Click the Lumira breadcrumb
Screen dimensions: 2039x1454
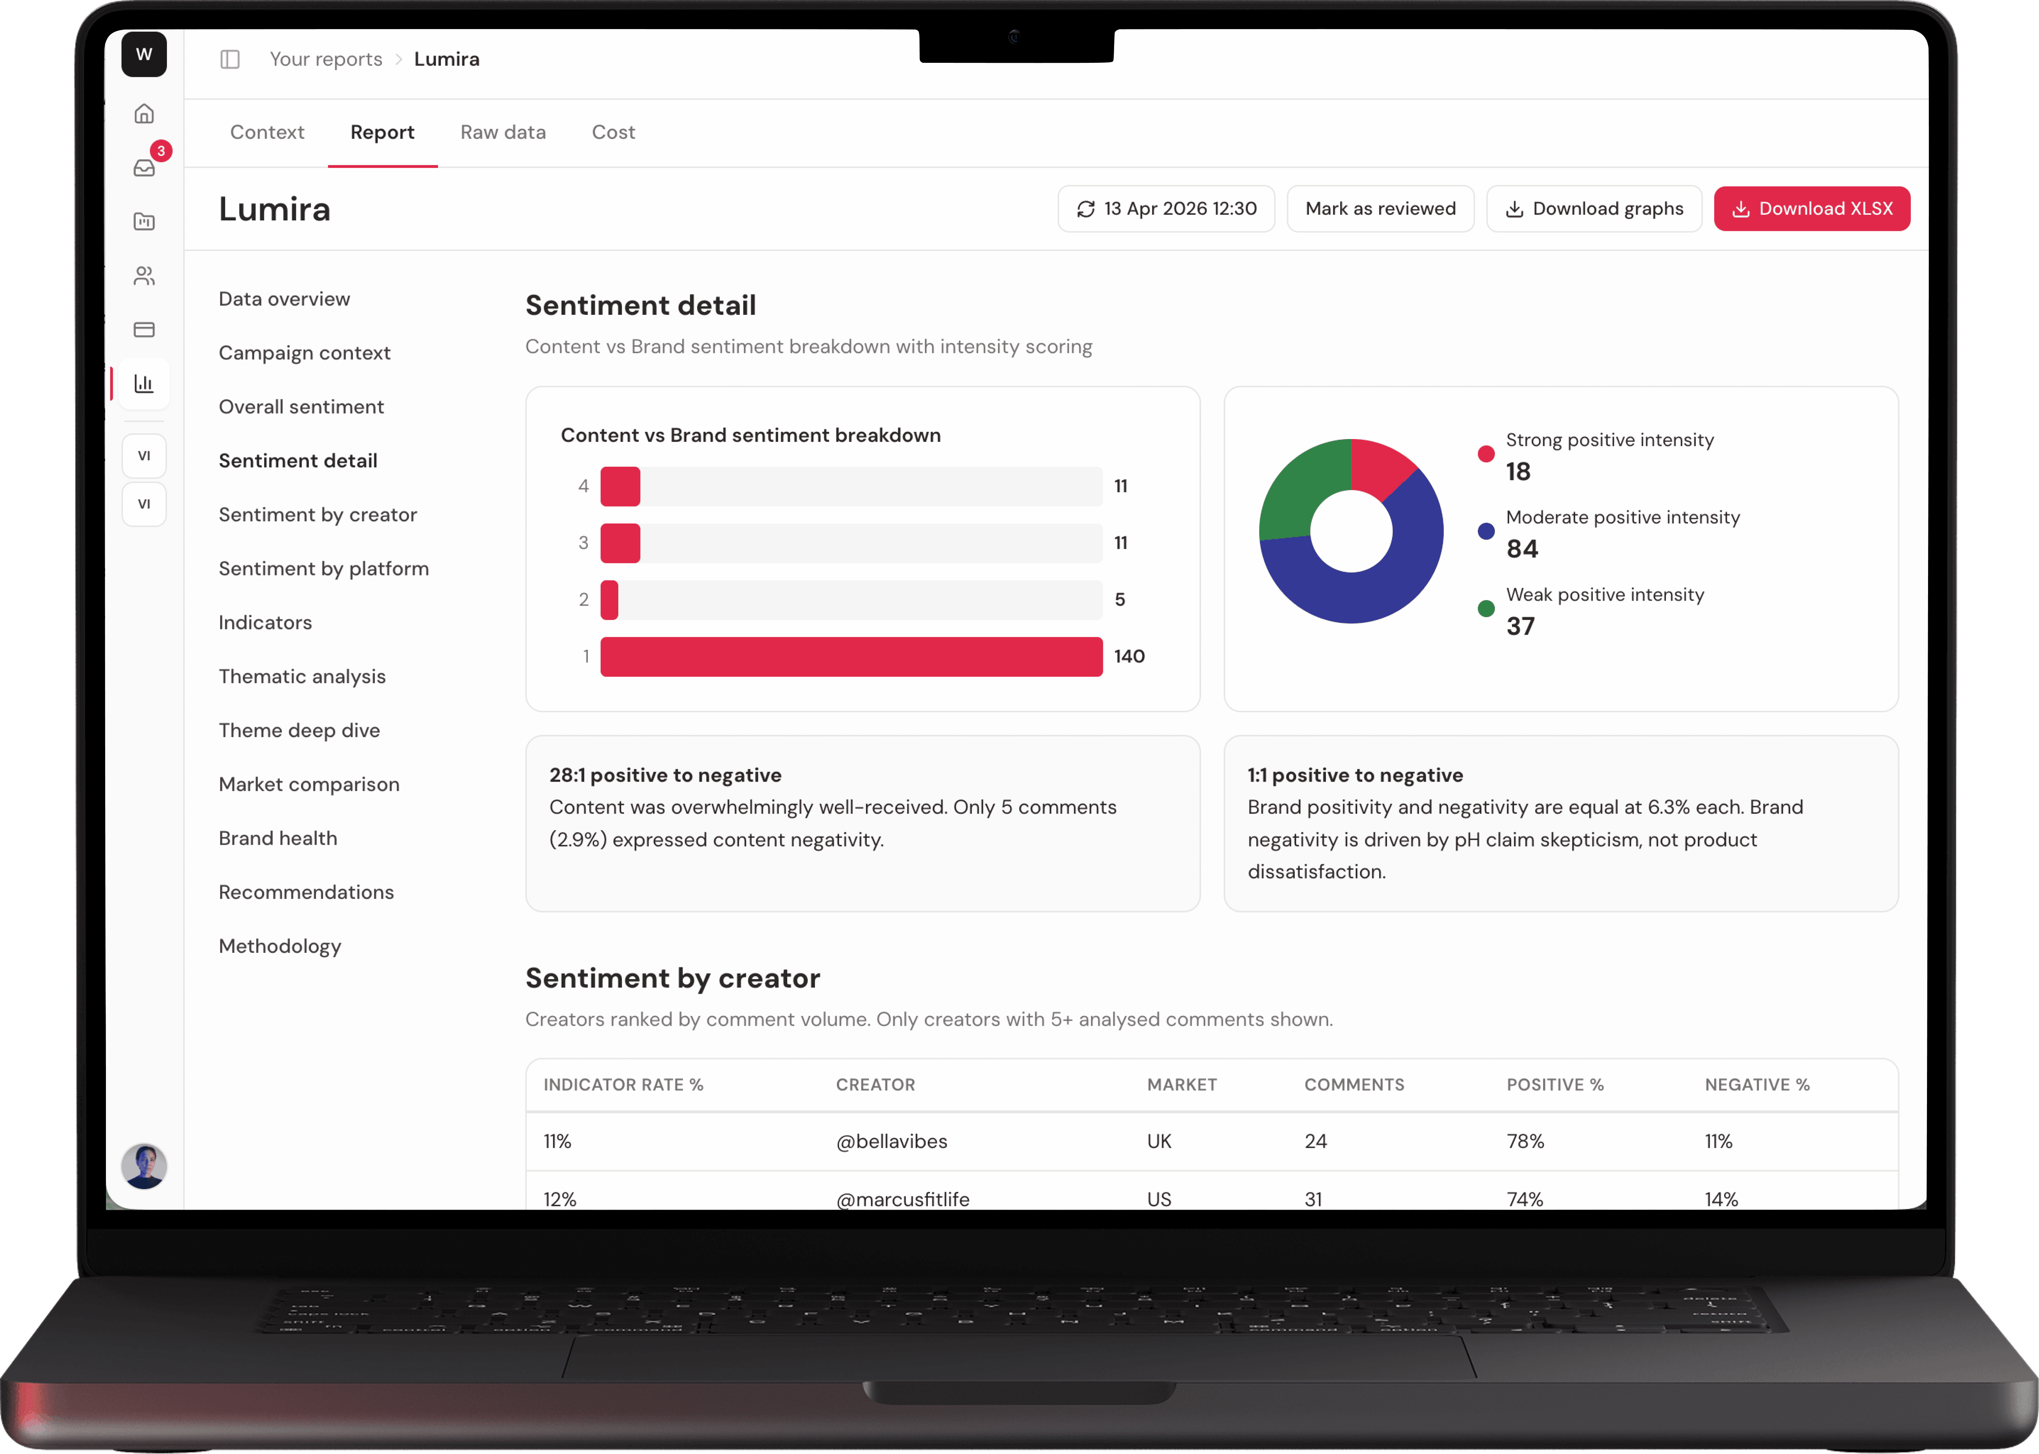coord(447,59)
